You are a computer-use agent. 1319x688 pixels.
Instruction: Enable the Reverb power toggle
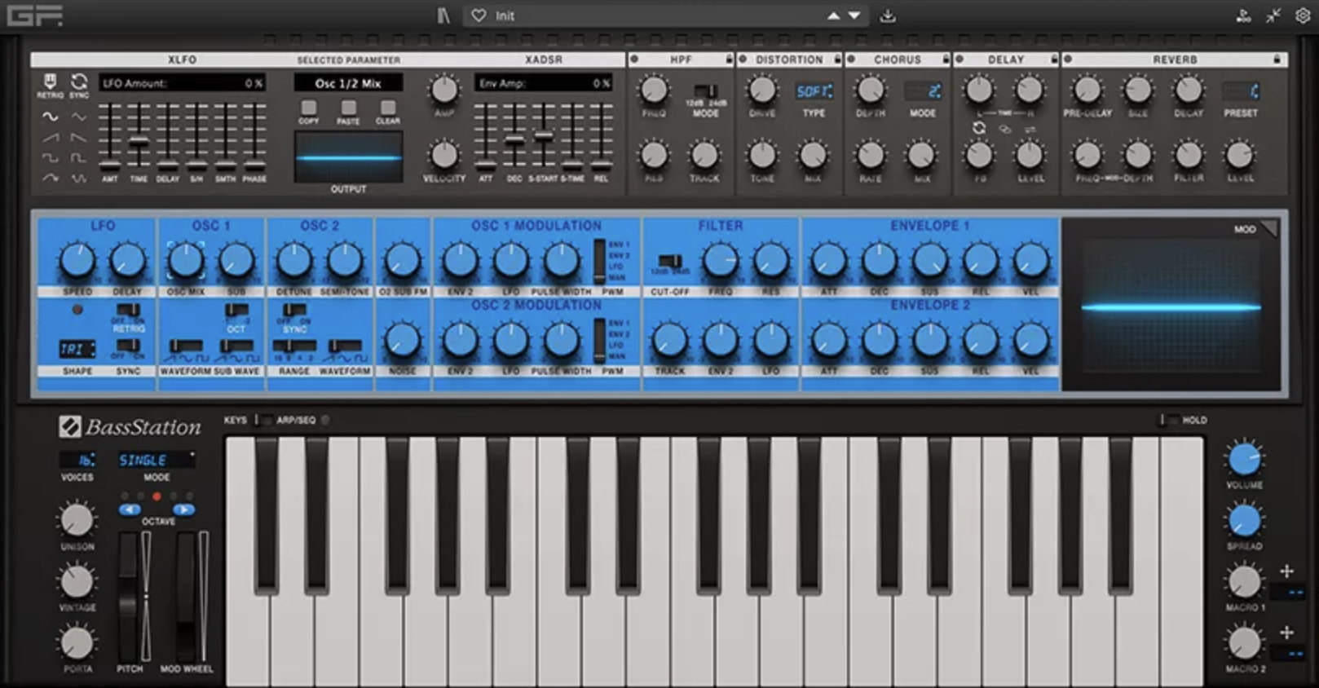point(1068,60)
